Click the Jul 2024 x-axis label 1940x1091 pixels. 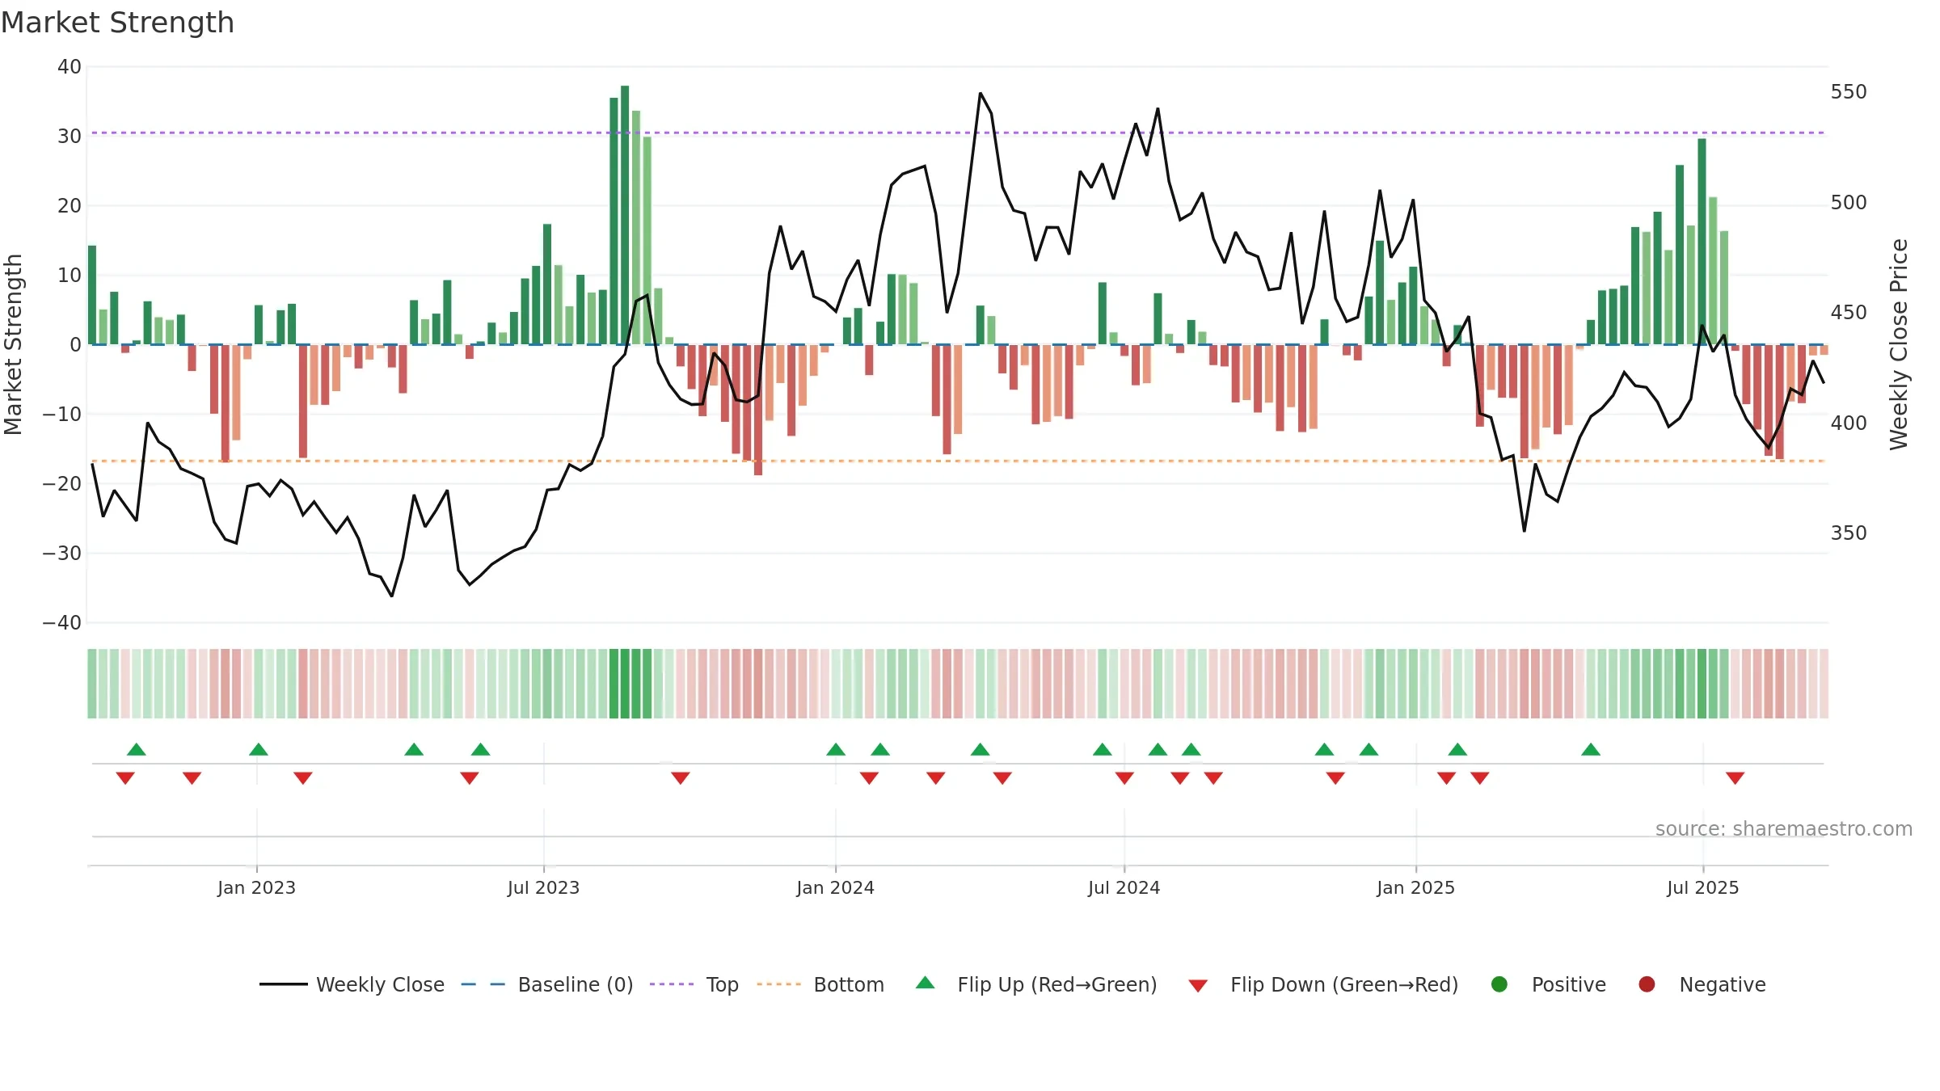(x=1124, y=888)
